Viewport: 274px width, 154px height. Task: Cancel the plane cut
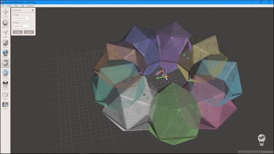[x=29, y=32]
